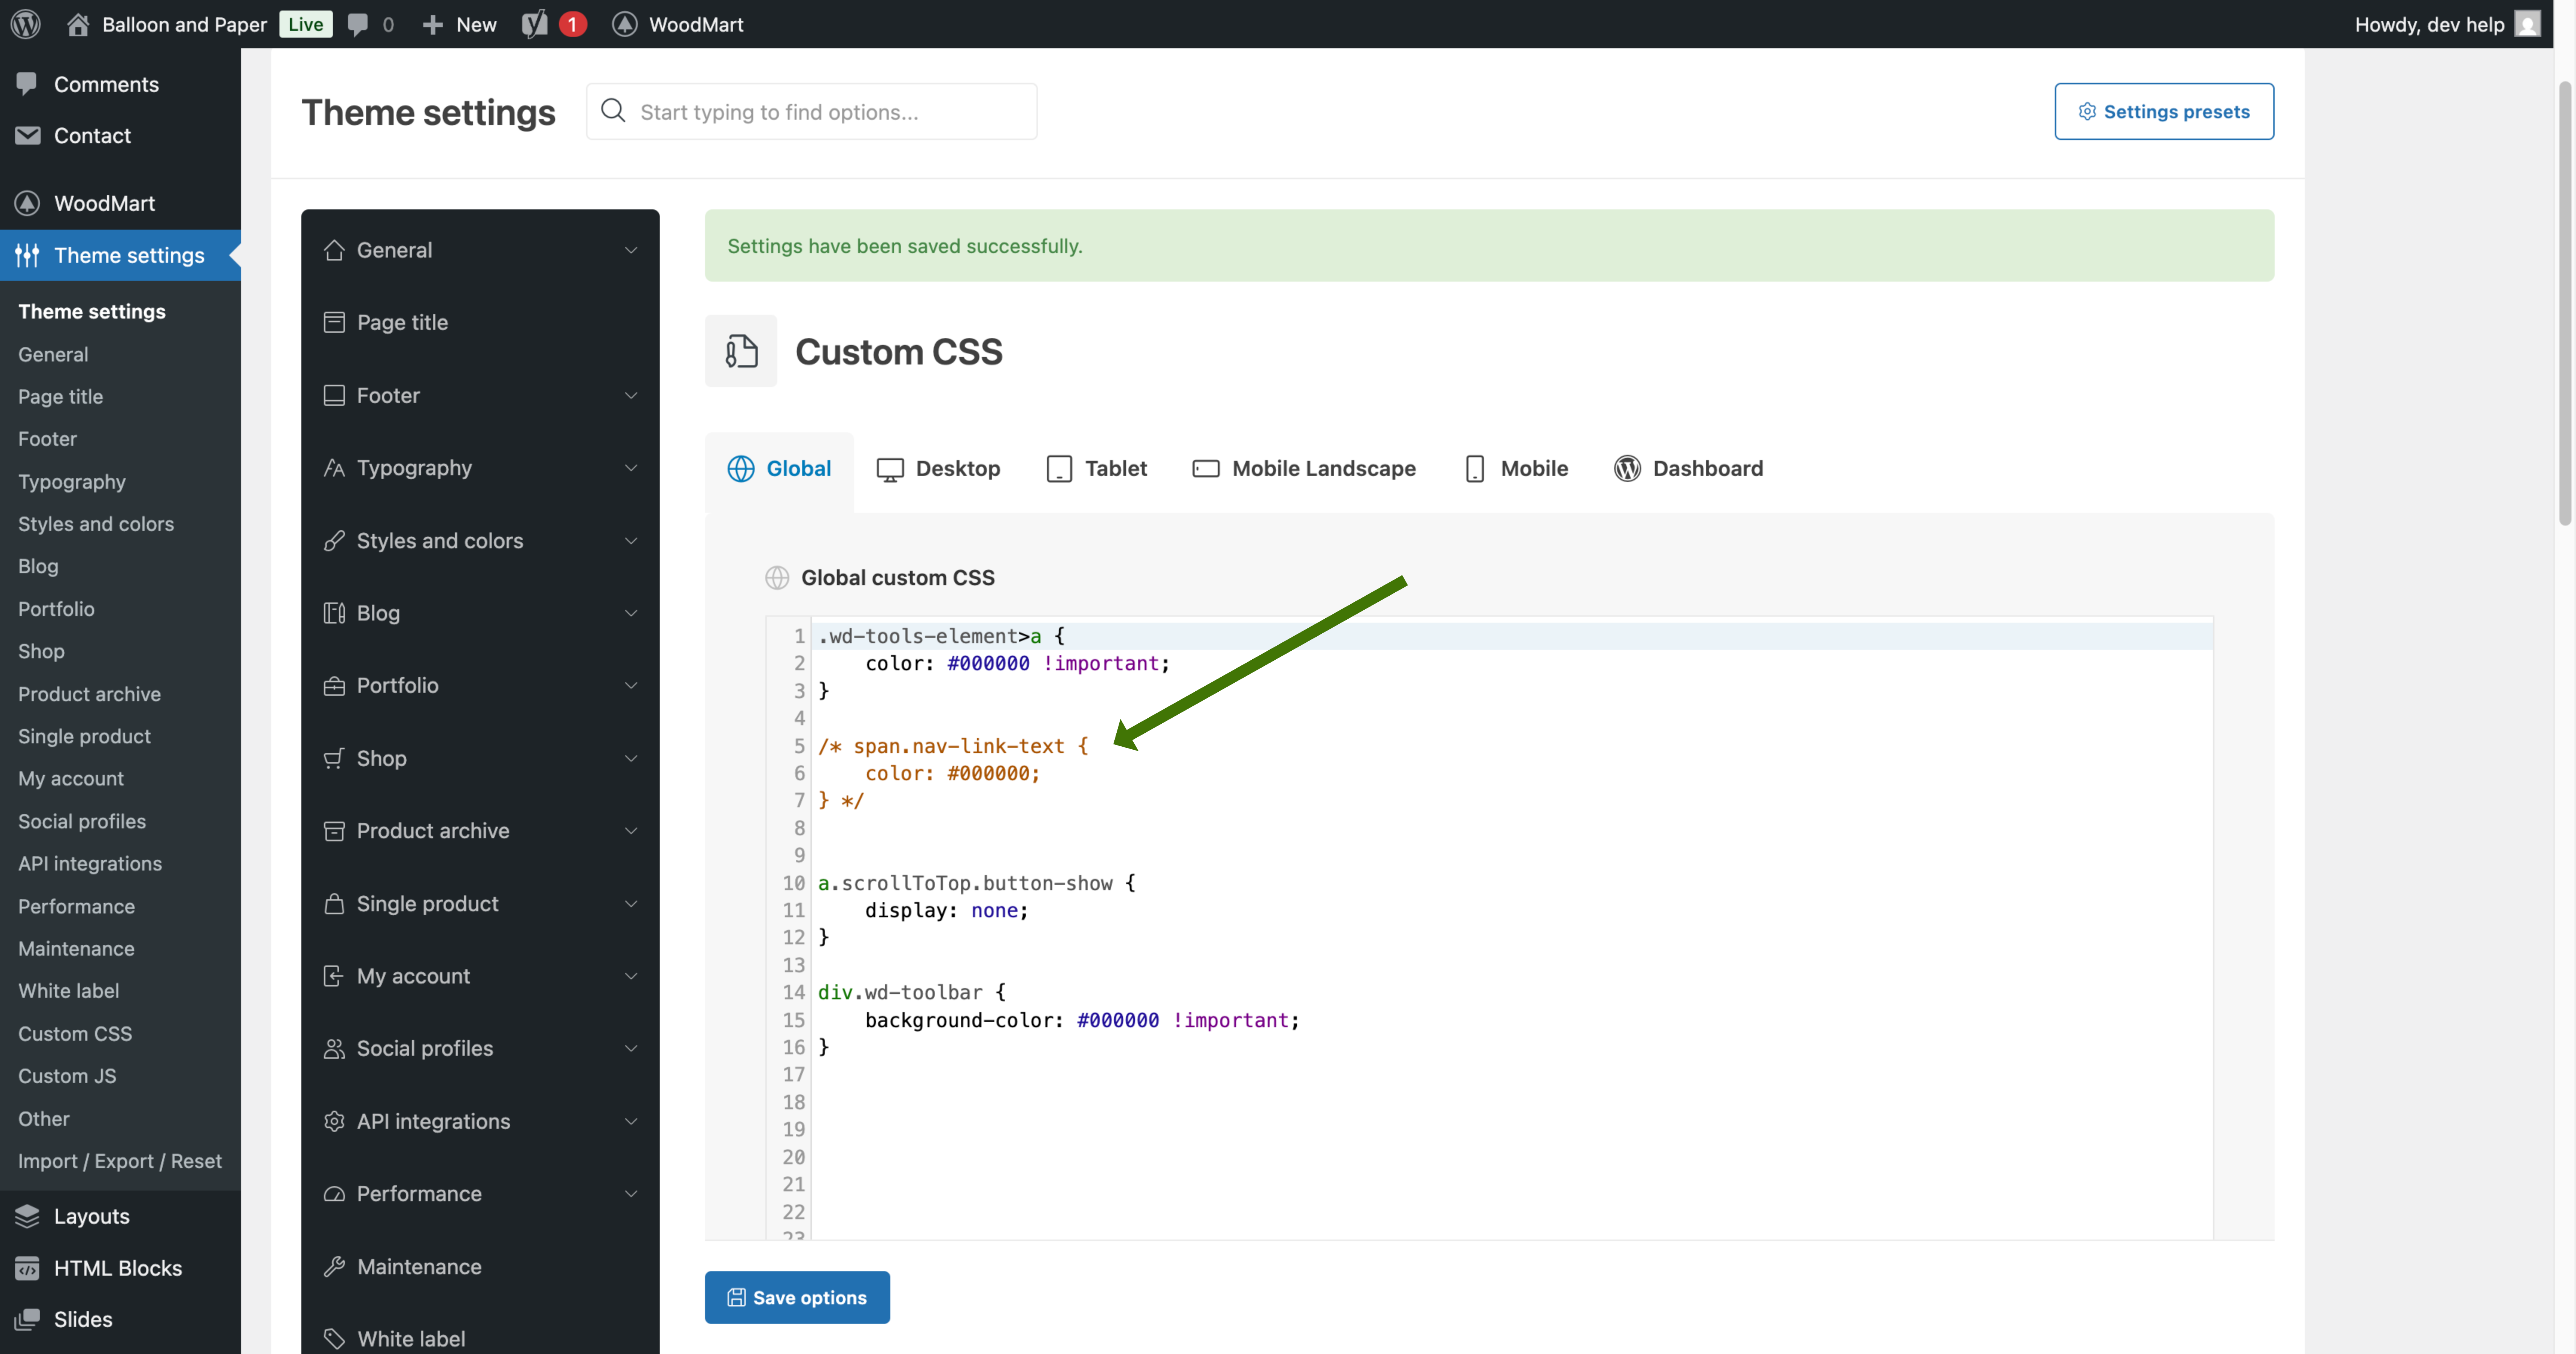Click the Comments speech bubble sidebar icon
2576x1354 pixels.
point(27,84)
